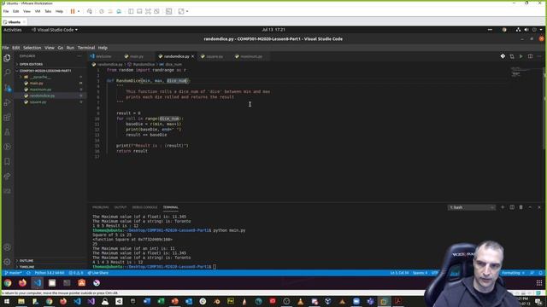Click Live Share in status bar
The height and width of the screenshot is (307, 547).
[x=97, y=273]
